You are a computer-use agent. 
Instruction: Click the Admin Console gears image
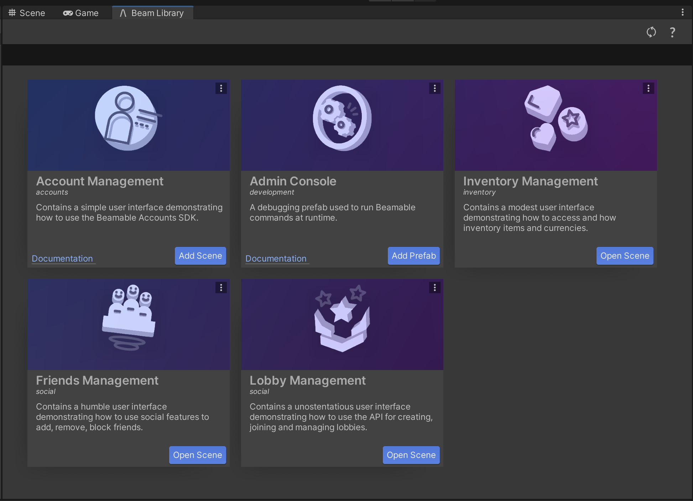pyautogui.click(x=342, y=118)
